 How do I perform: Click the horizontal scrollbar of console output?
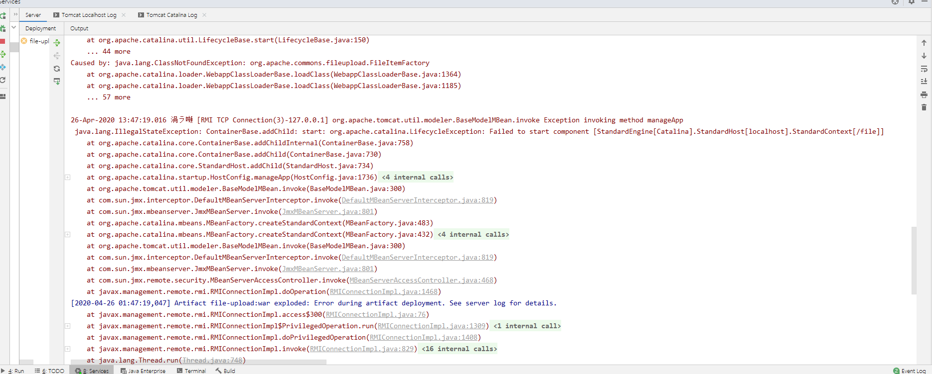pyautogui.click(x=198, y=362)
